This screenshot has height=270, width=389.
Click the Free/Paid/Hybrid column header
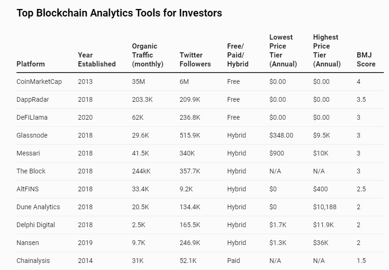(x=238, y=55)
